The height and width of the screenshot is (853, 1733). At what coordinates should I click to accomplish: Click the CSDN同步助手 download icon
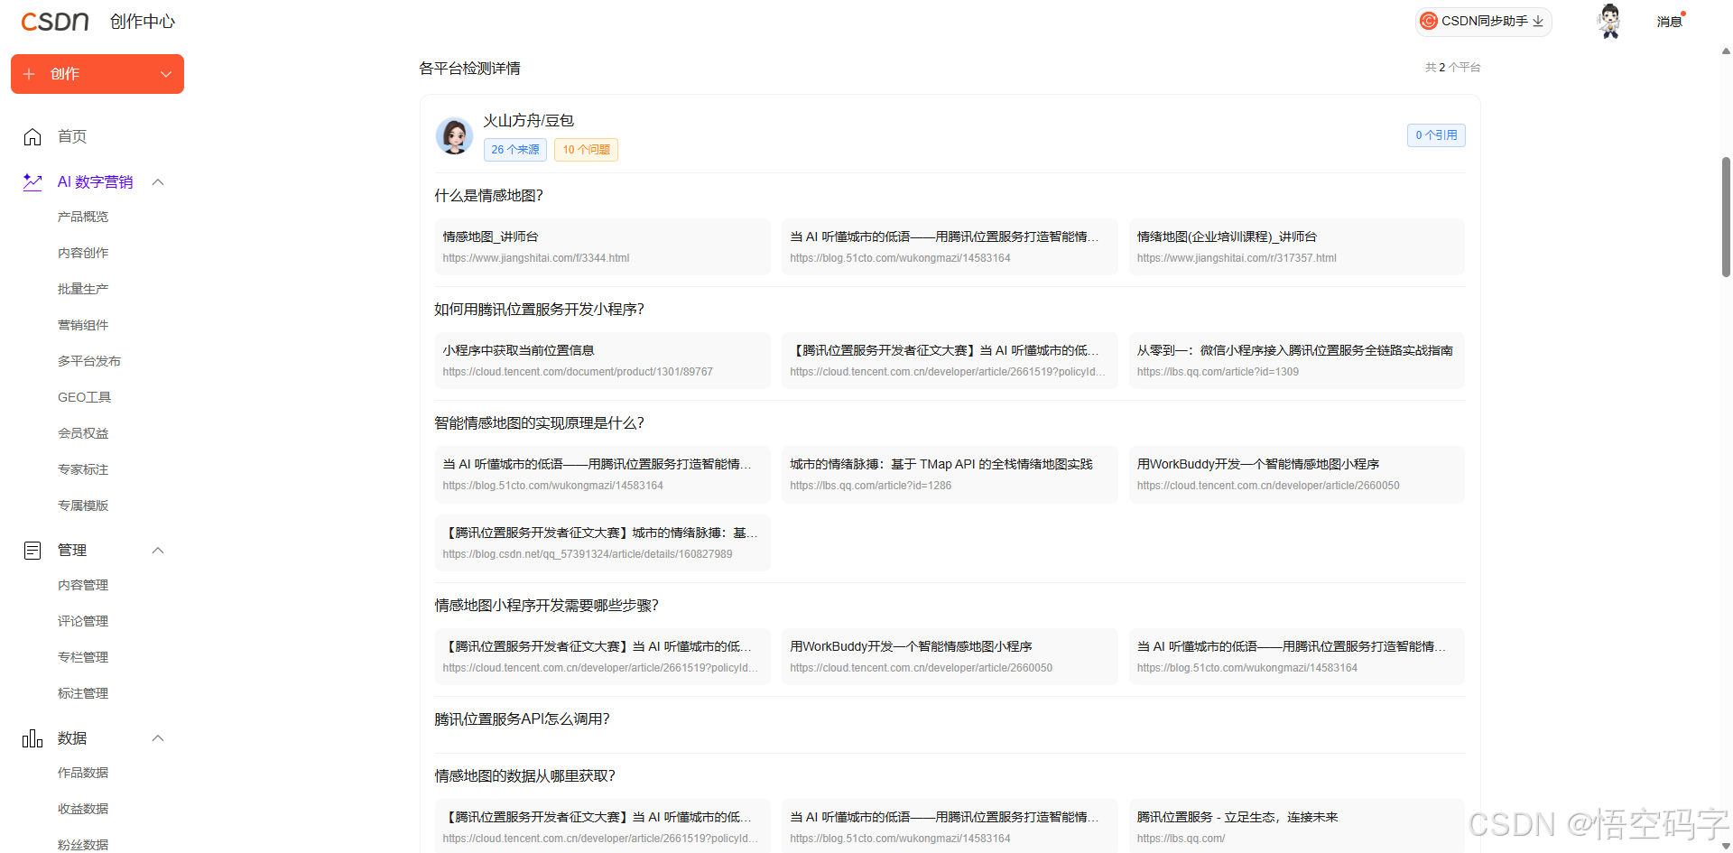pos(1538,21)
